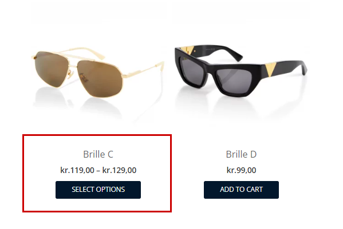Click the dash between the Brille C prices
The width and height of the screenshot is (343, 229).
coord(98,171)
